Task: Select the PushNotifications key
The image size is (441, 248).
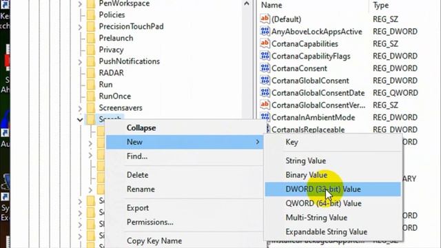Action: [x=130, y=61]
